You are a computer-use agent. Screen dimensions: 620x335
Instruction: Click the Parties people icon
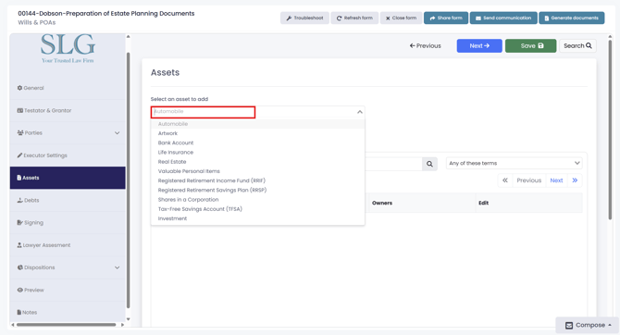20,133
